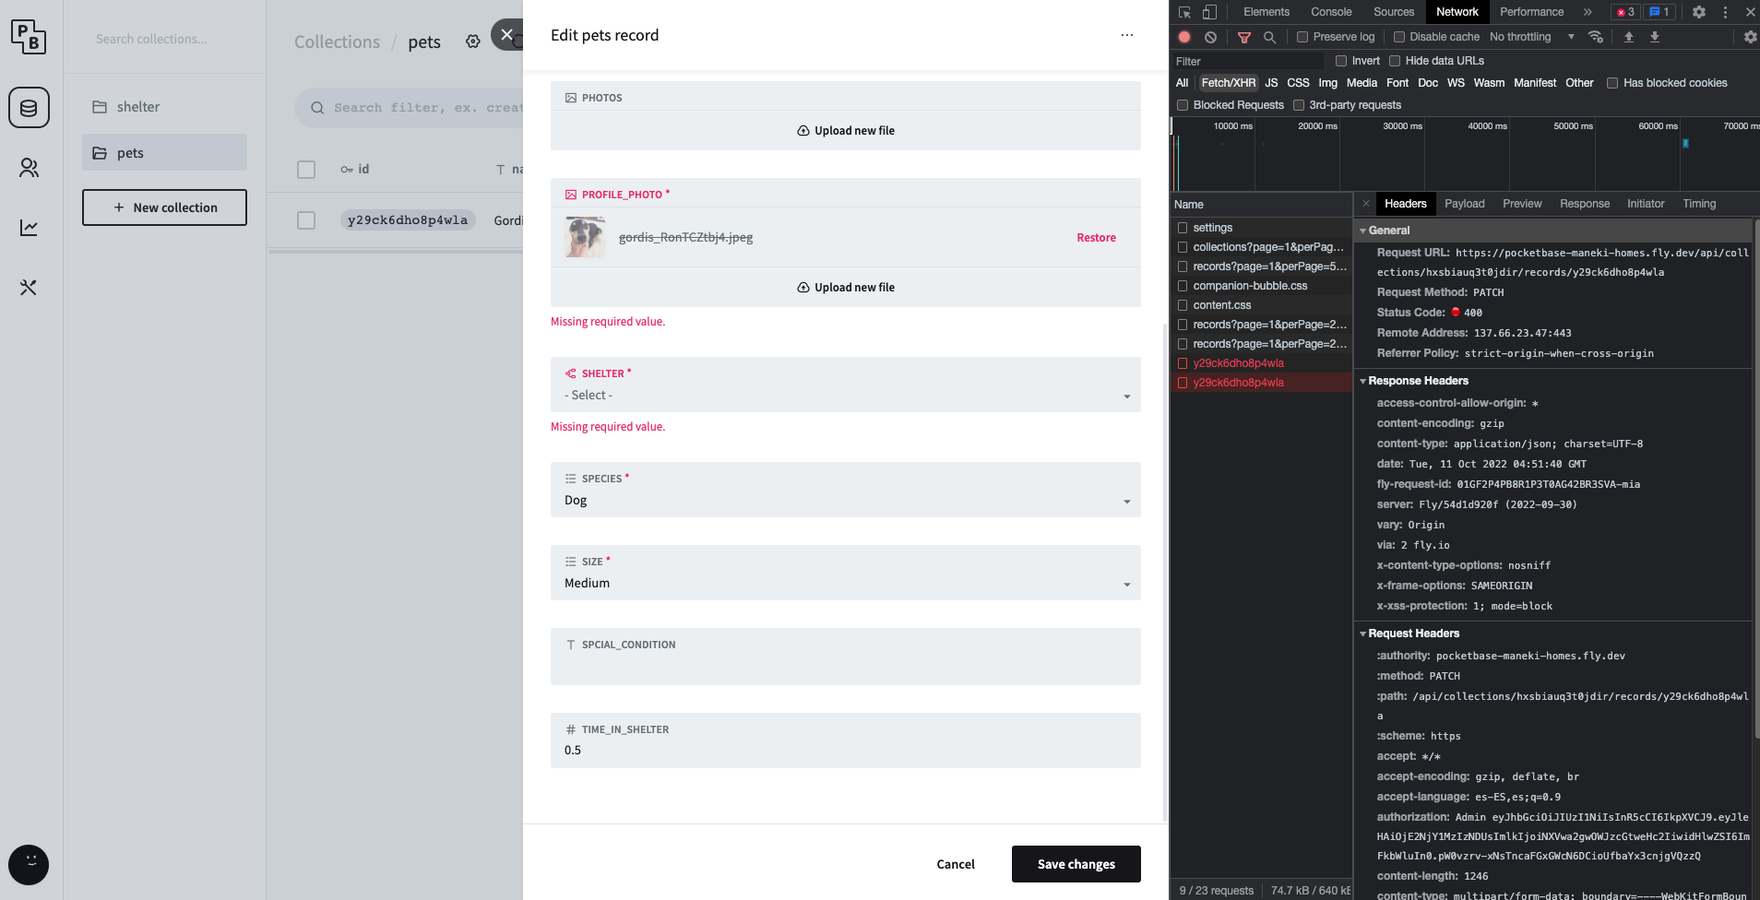
Task: Click the three-dots menu in Edit pets record
Action: pos(1126,35)
